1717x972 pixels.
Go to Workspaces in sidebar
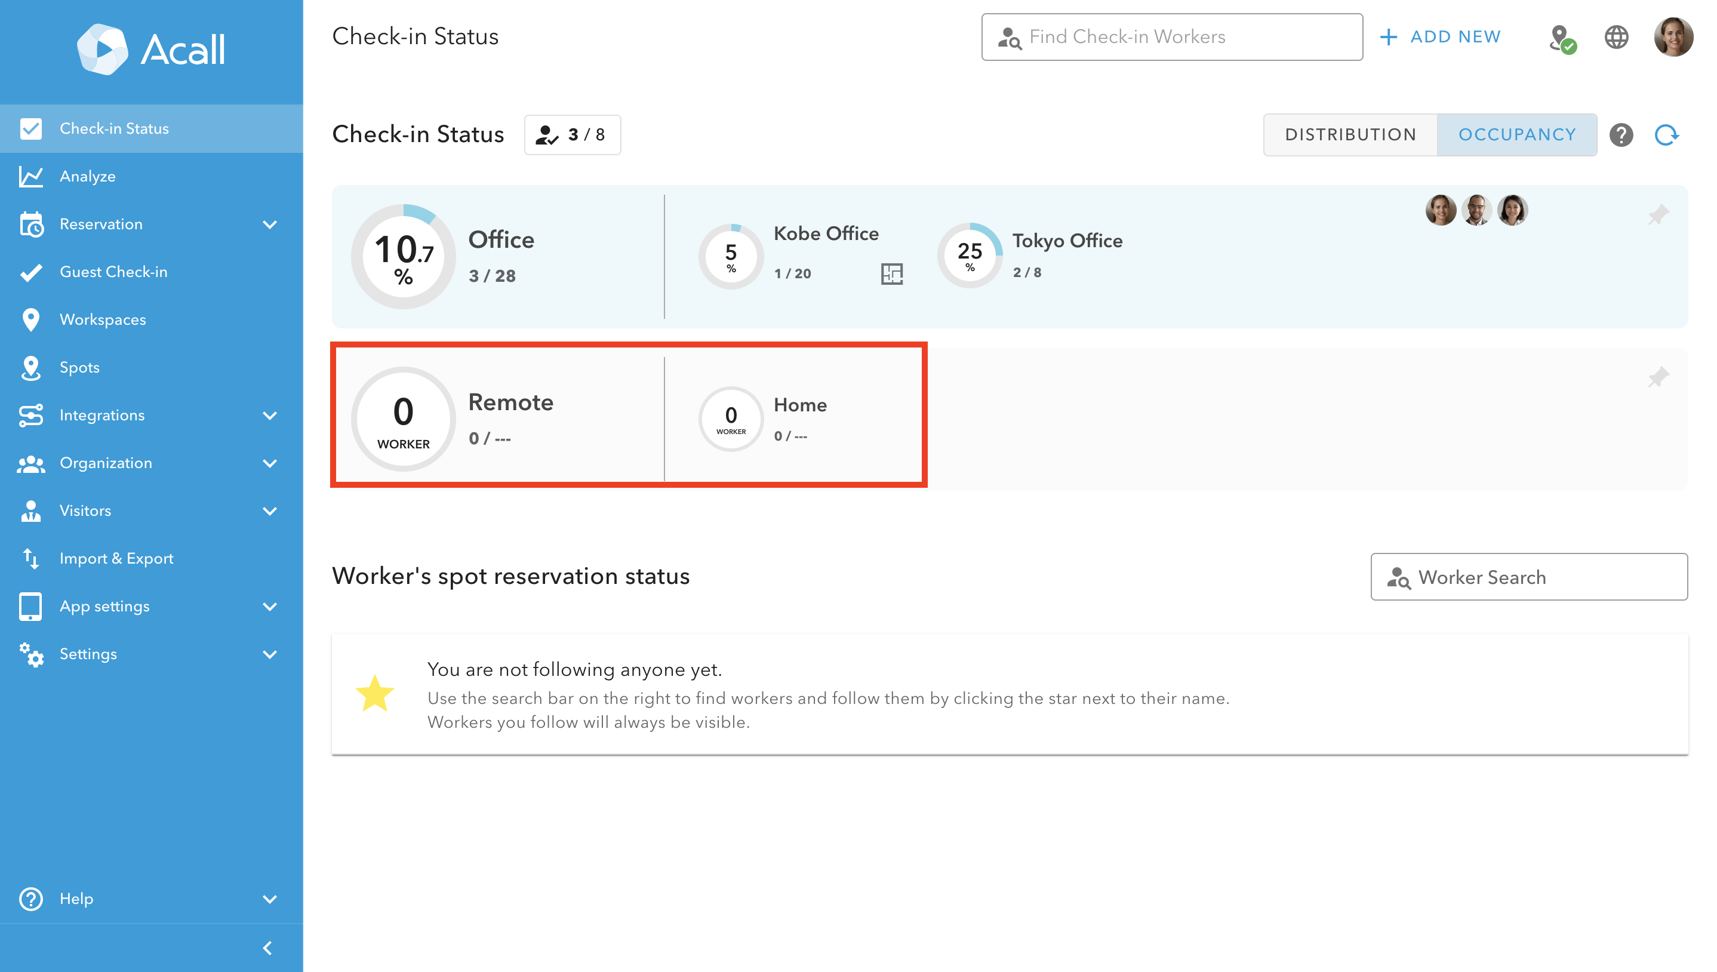(103, 320)
